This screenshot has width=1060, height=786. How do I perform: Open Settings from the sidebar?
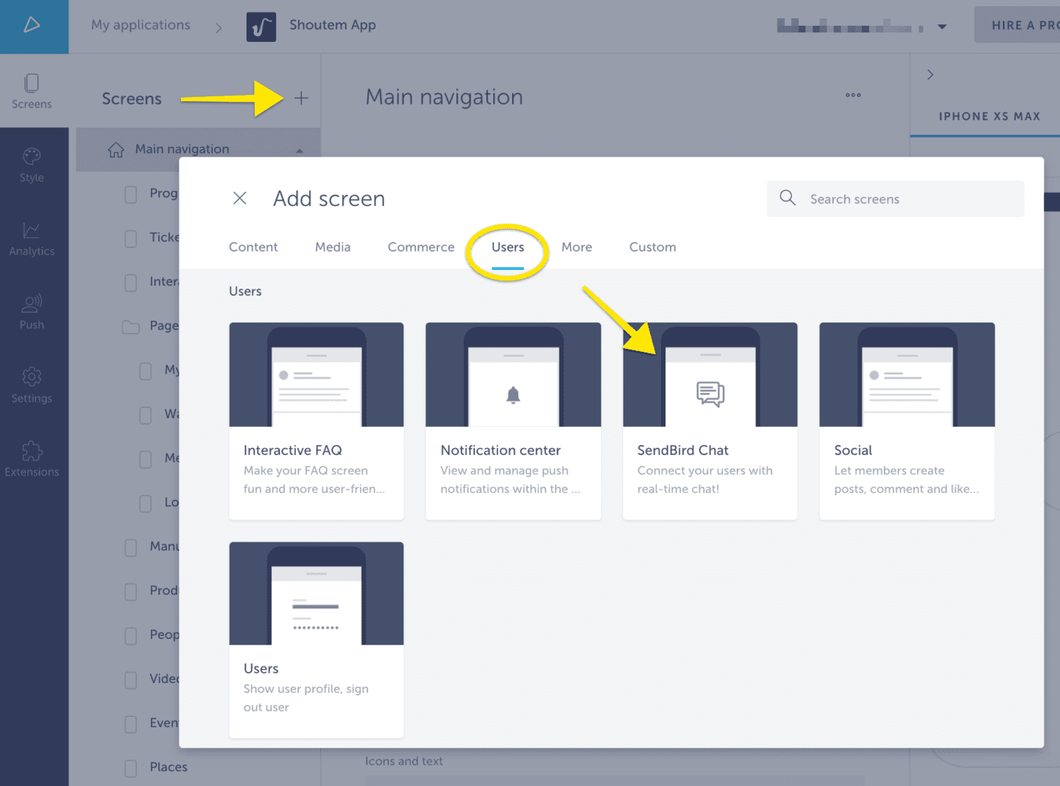[32, 384]
